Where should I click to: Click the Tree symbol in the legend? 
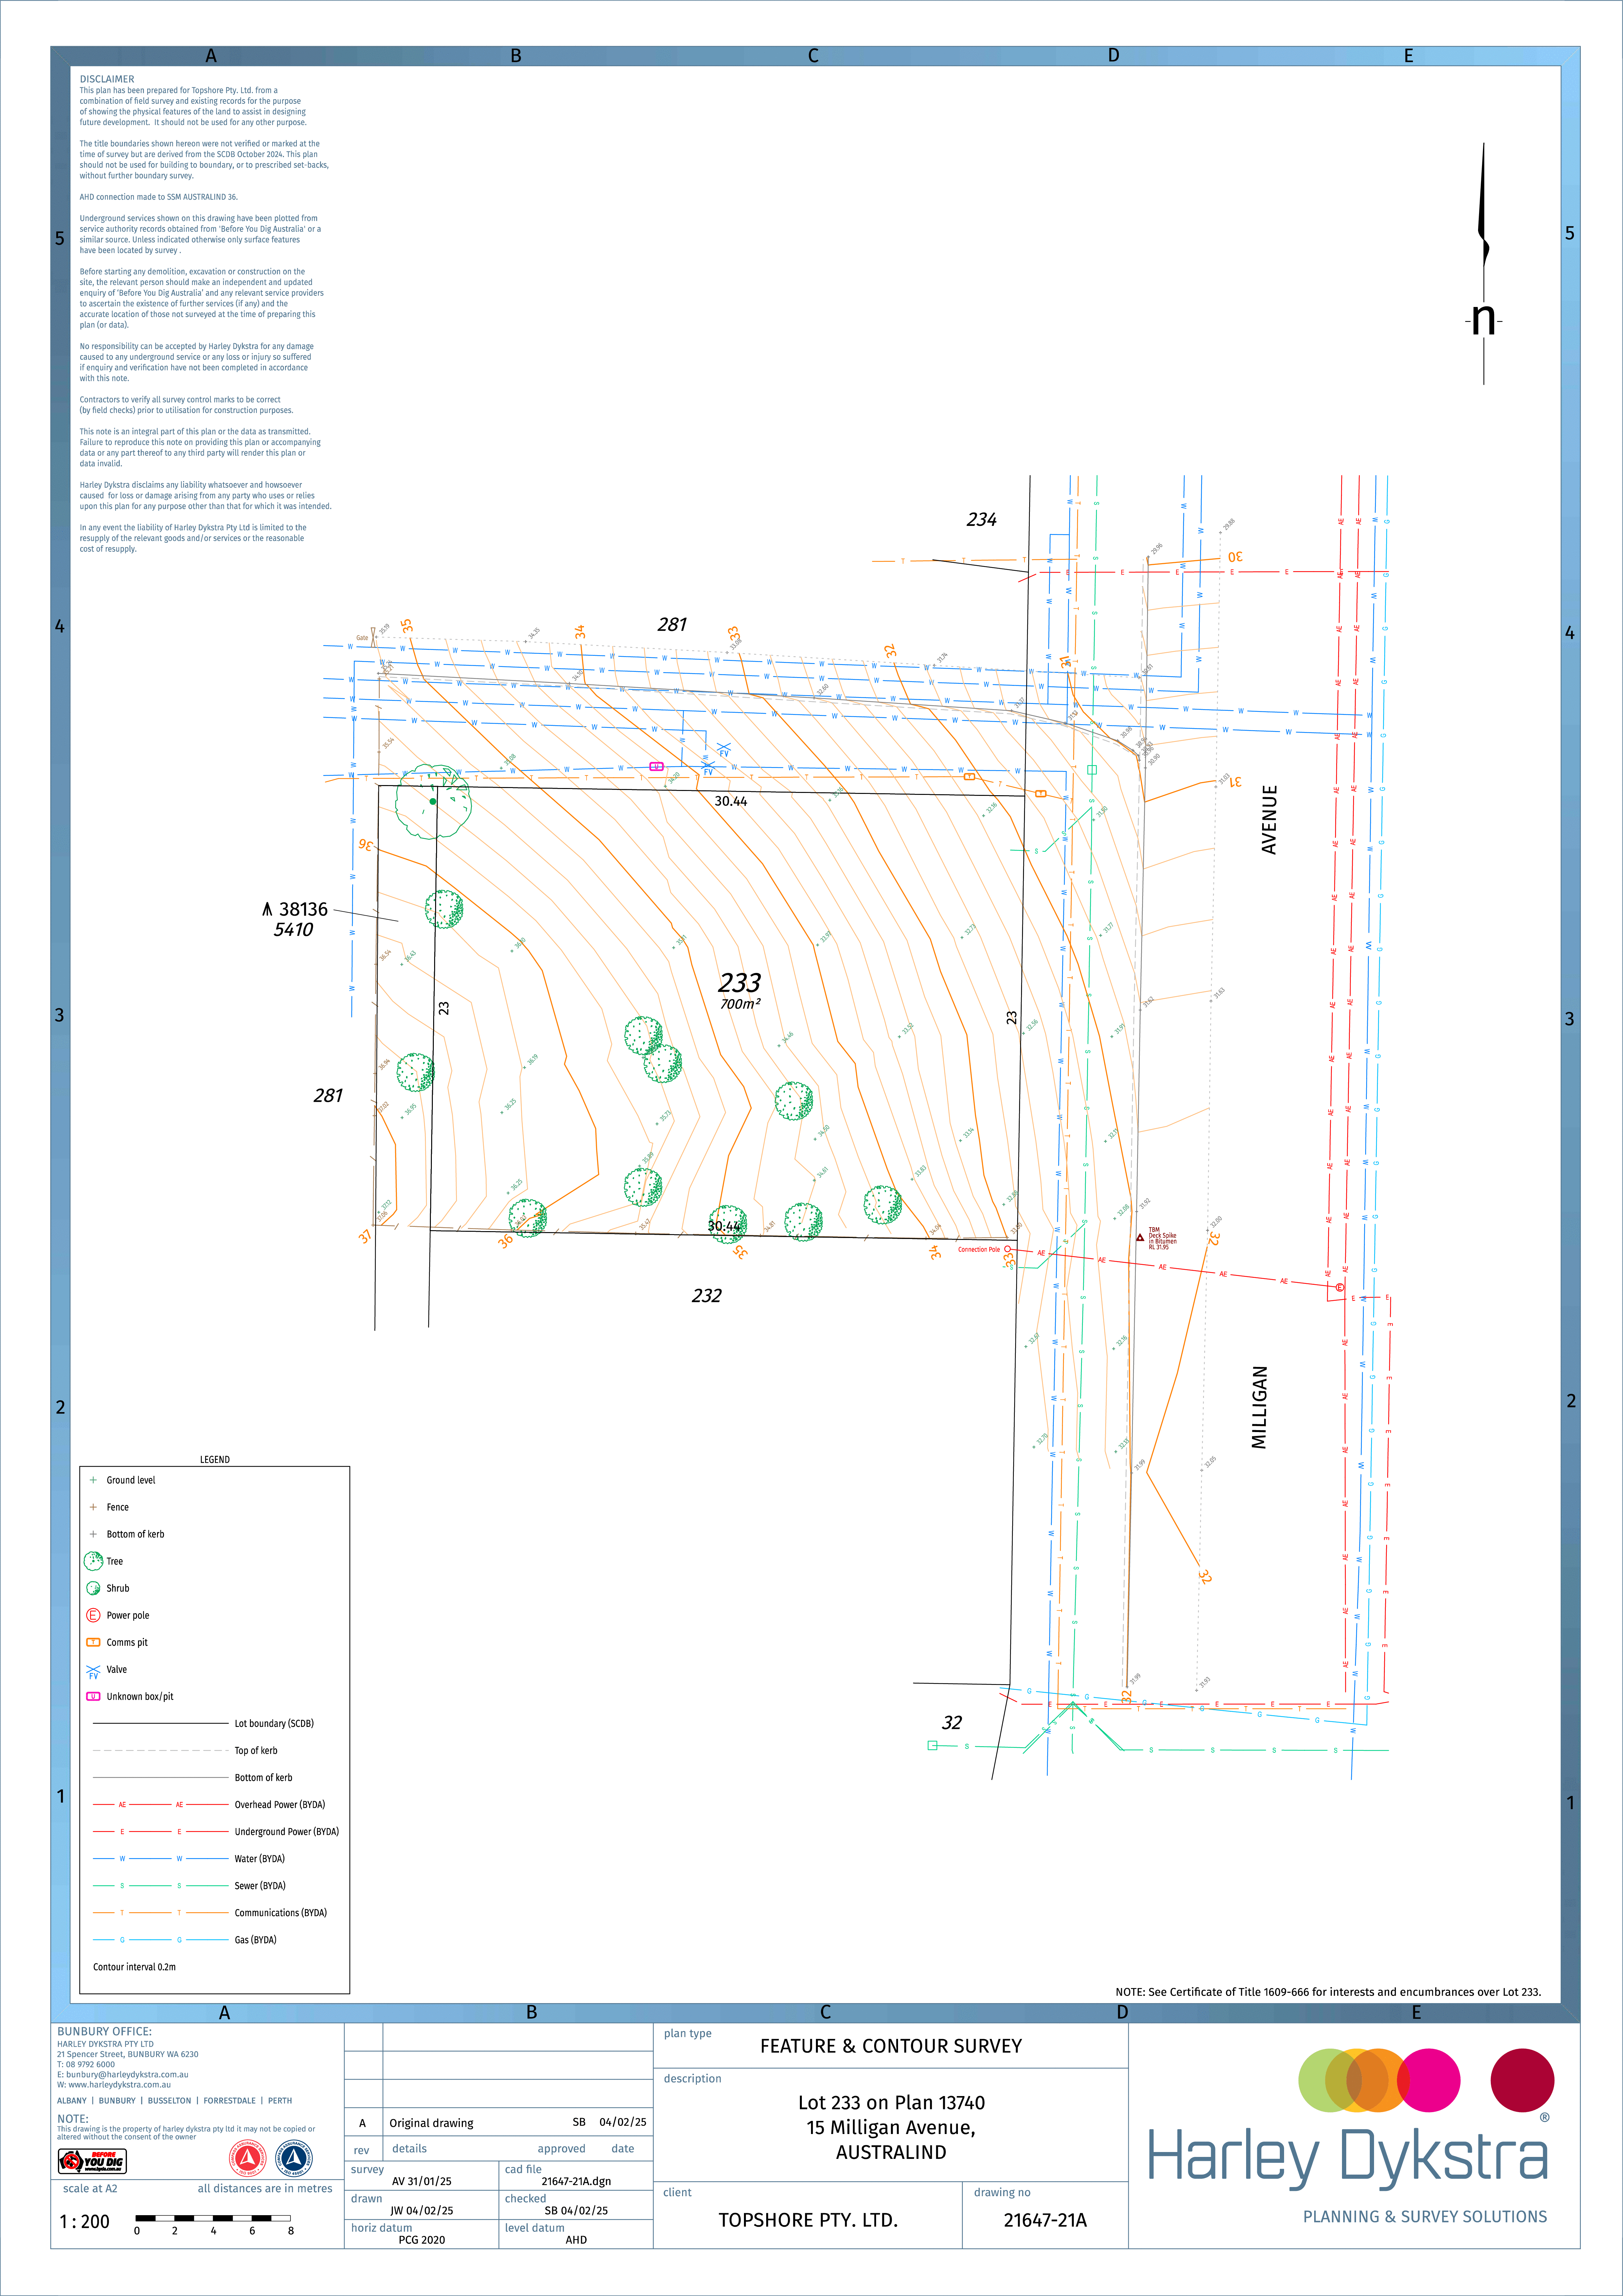tap(93, 1561)
